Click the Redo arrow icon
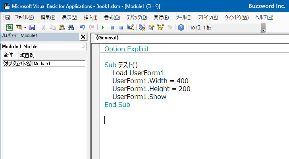 pos(91,27)
